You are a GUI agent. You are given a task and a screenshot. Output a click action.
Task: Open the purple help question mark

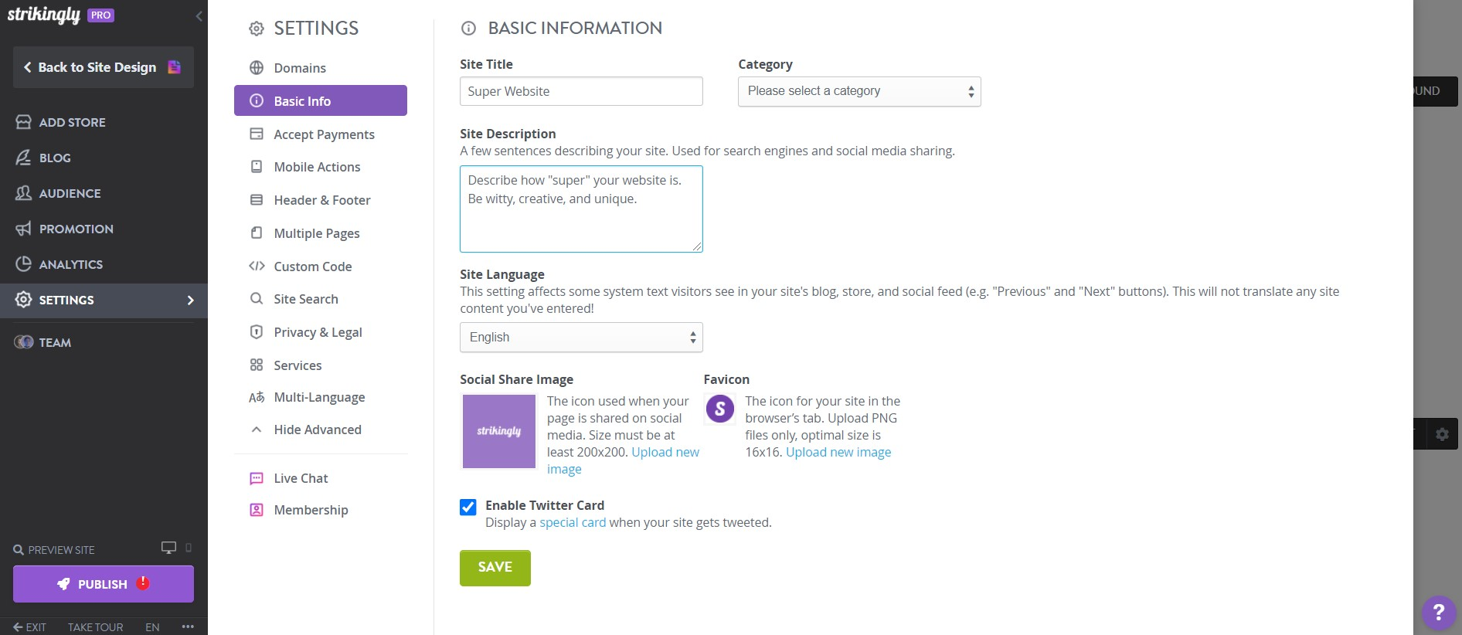(1438, 613)
